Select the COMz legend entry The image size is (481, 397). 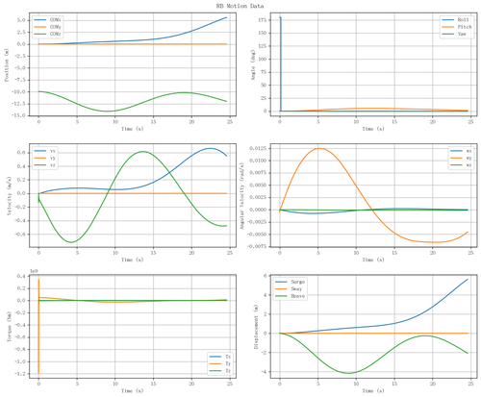click(47, 34)
